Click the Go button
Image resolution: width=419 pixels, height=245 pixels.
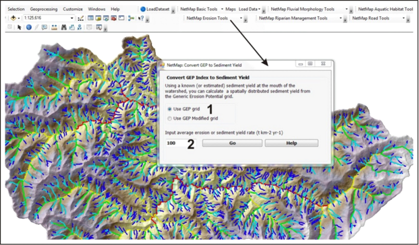pos(232,143)
